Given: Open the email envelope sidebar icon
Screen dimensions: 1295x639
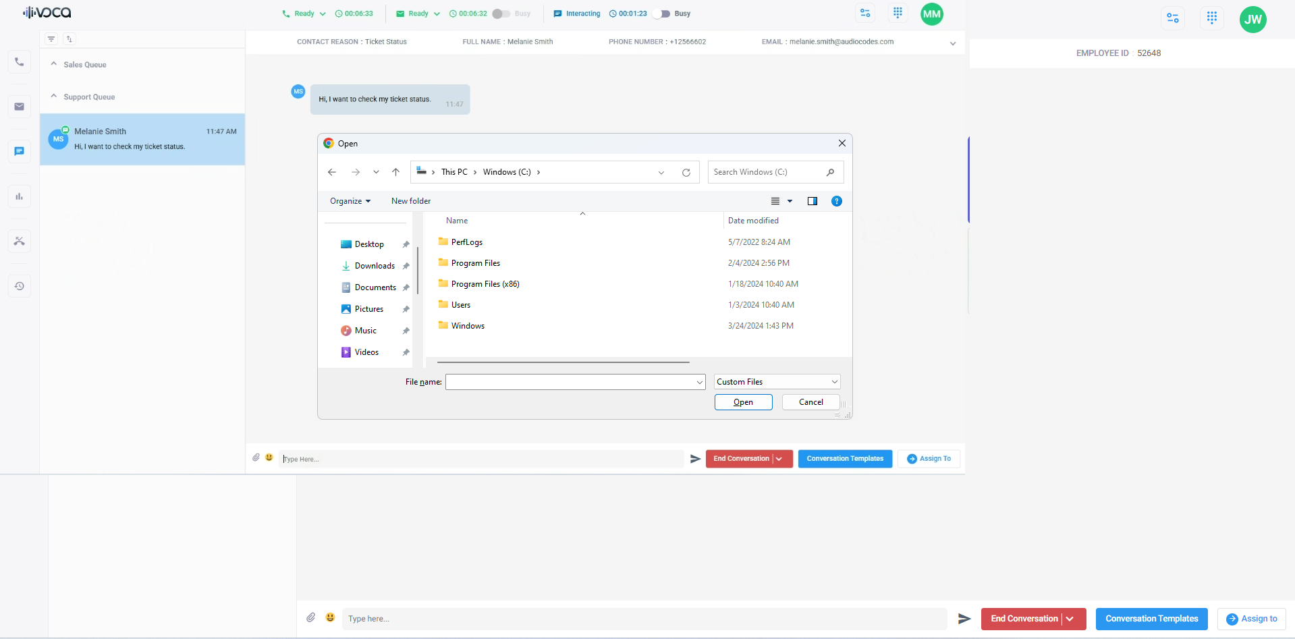Looking at the screenshot, I should click(19, 107).
